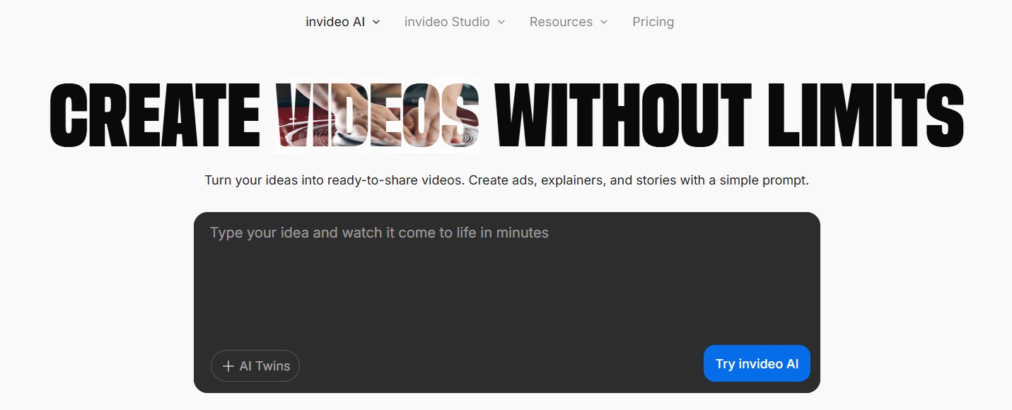Viewport: 1012px width, 410px height.
Task: Go to the Pricing page
Action: [653, 22]
